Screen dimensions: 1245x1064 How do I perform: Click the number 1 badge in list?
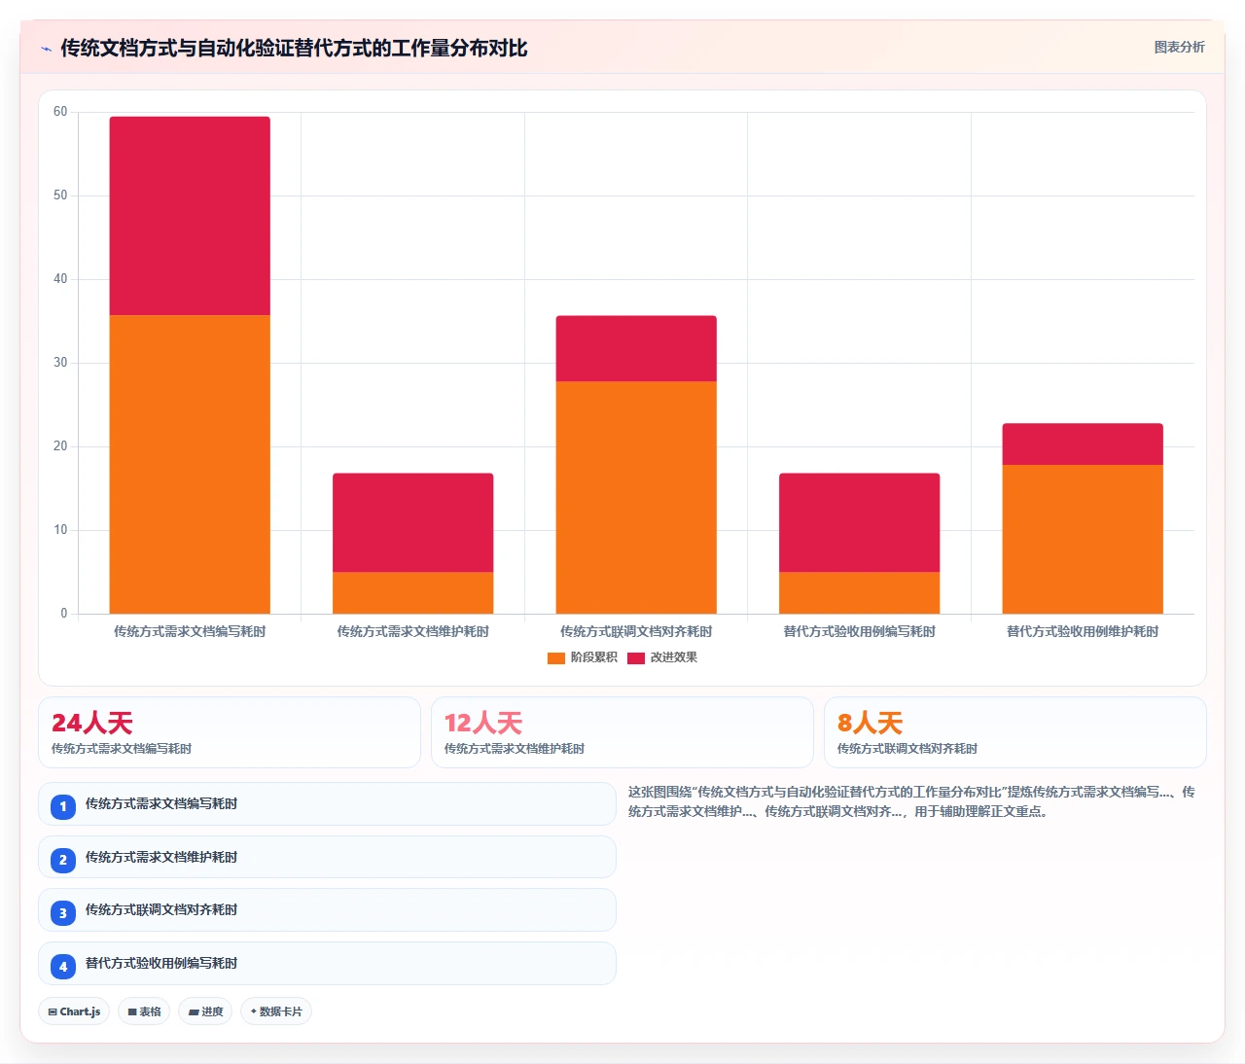tap(63, 806)
